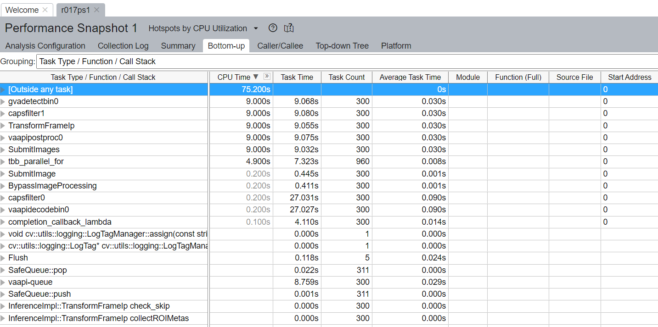
Task: Close the r017ps1 tab
Action: coord(96,10)
